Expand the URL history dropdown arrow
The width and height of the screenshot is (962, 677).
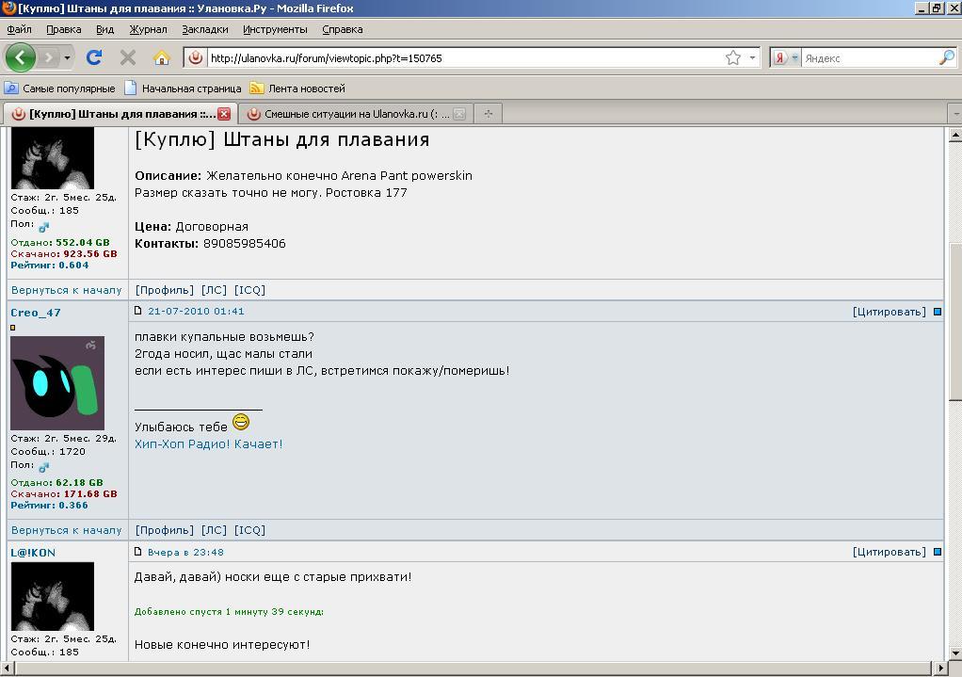click(x=752, y=57)
